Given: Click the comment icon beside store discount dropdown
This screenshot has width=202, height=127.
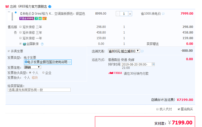Looking at the screenshot, I should click(x=142, y=51).
